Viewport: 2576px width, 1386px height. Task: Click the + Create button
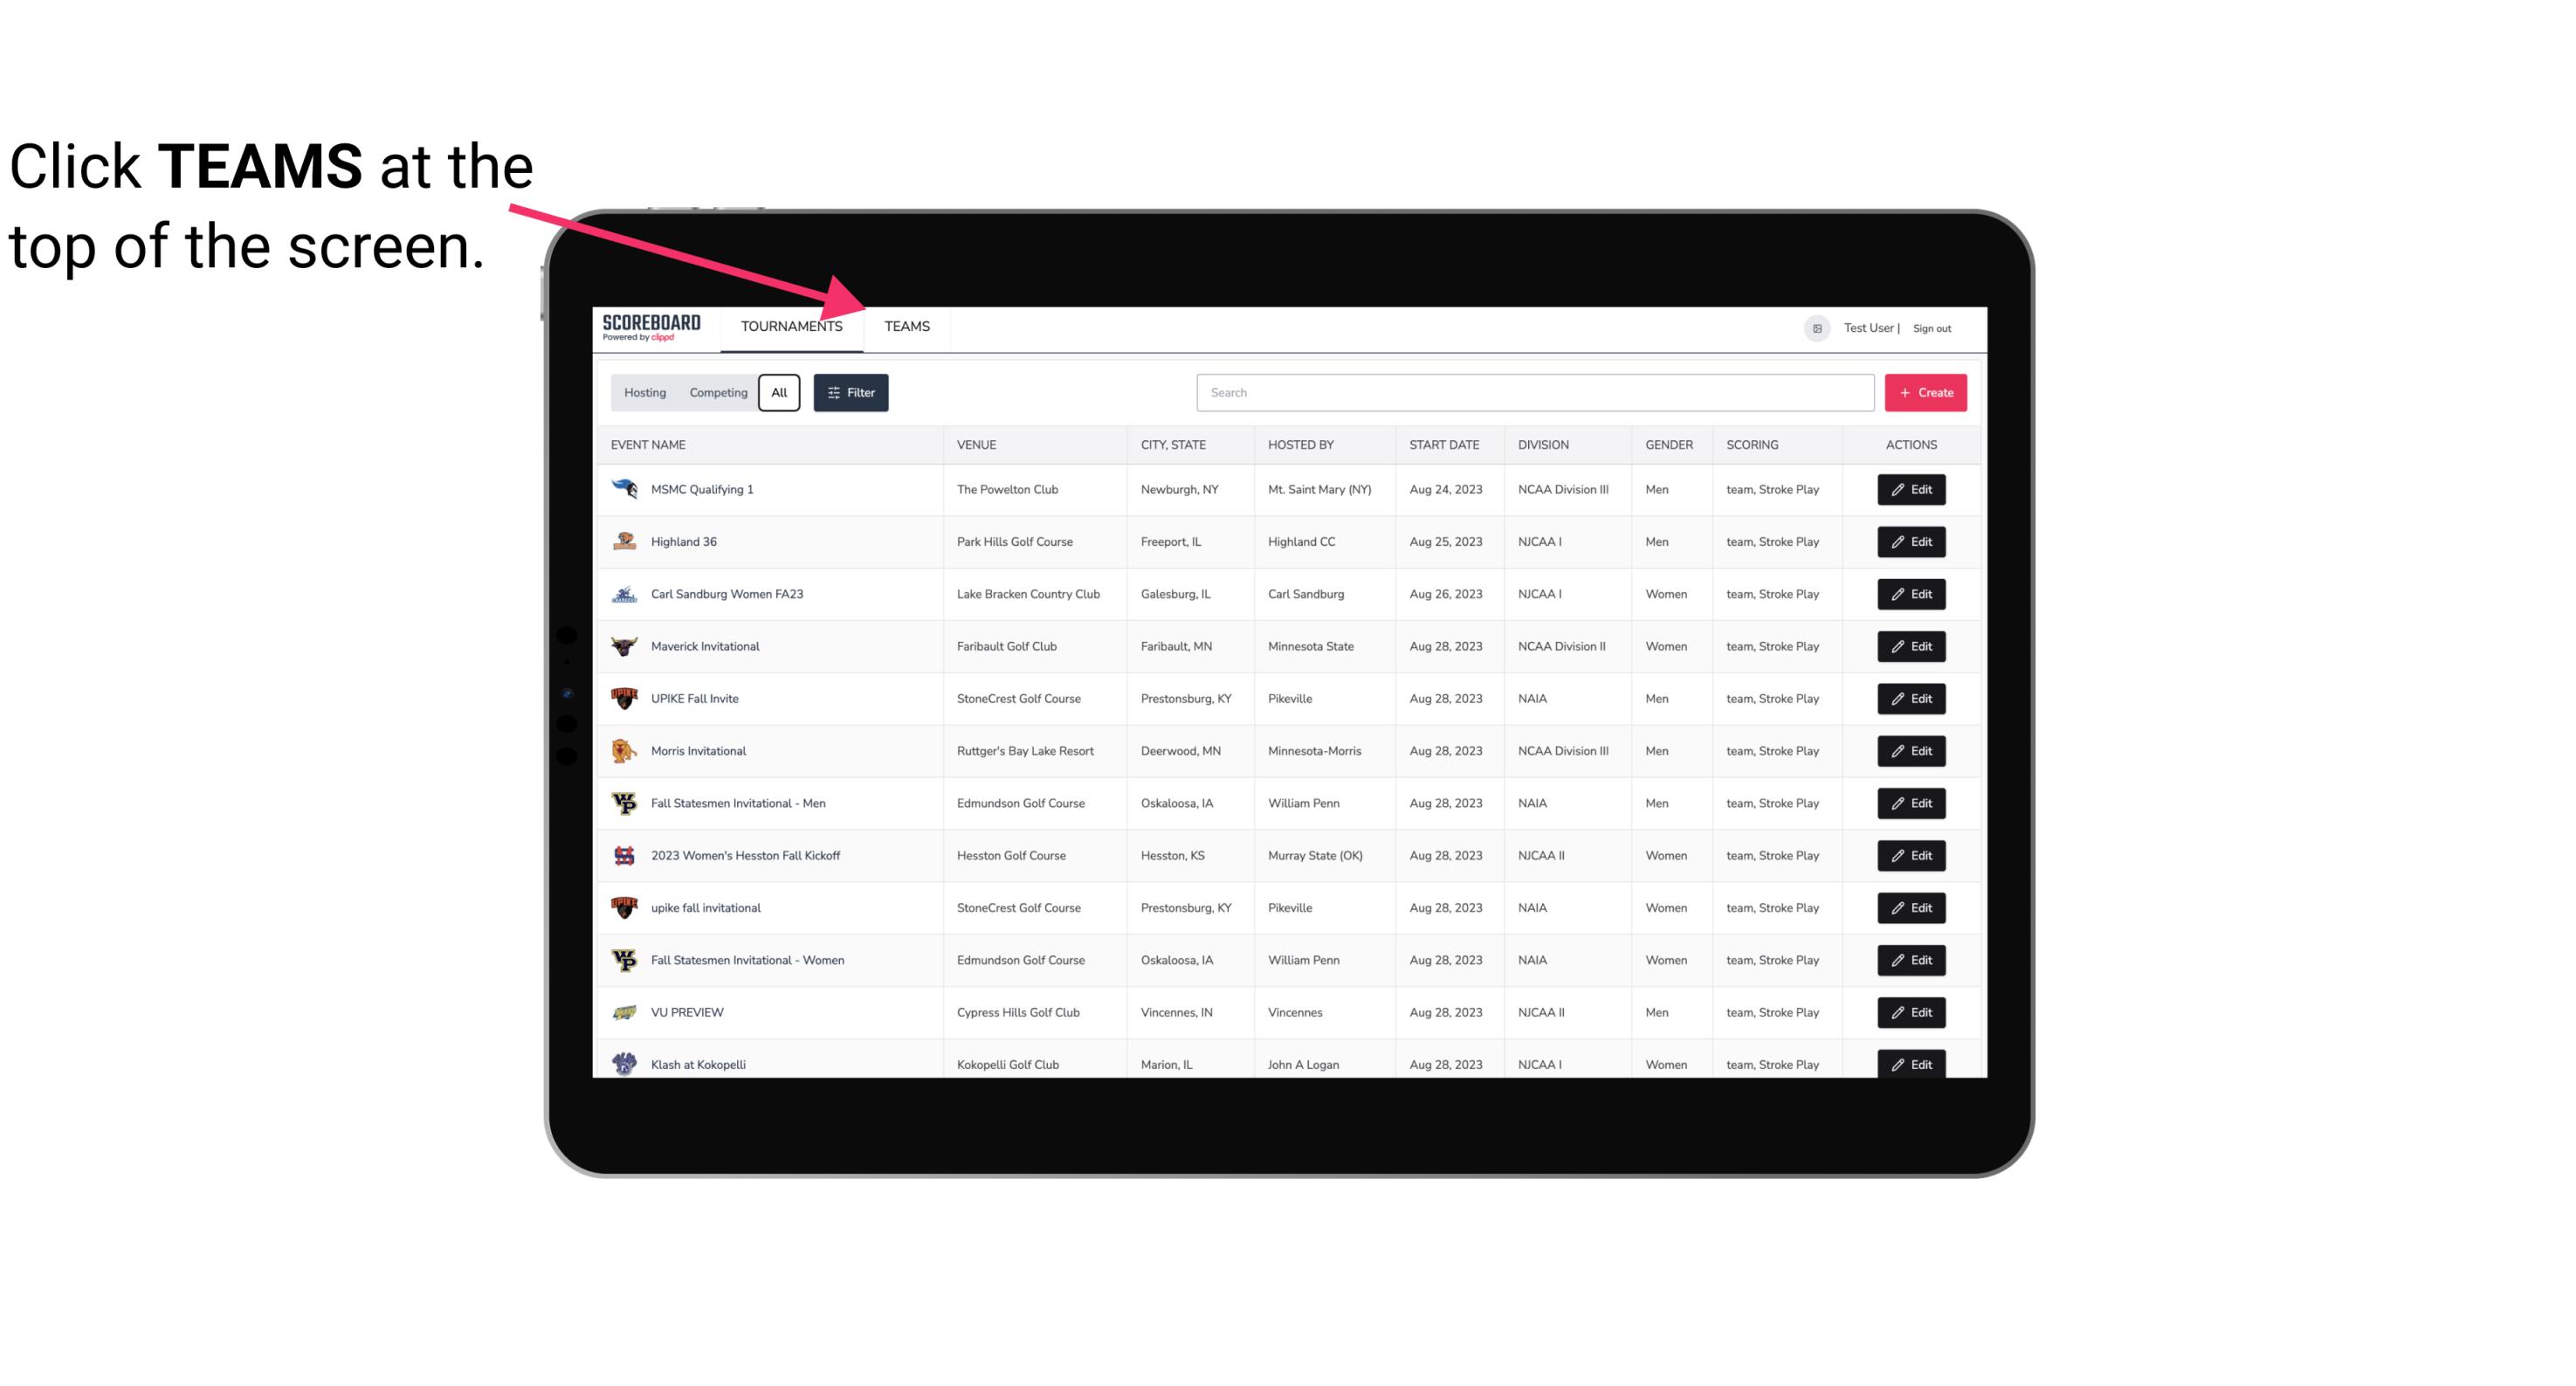[1925, 393]
